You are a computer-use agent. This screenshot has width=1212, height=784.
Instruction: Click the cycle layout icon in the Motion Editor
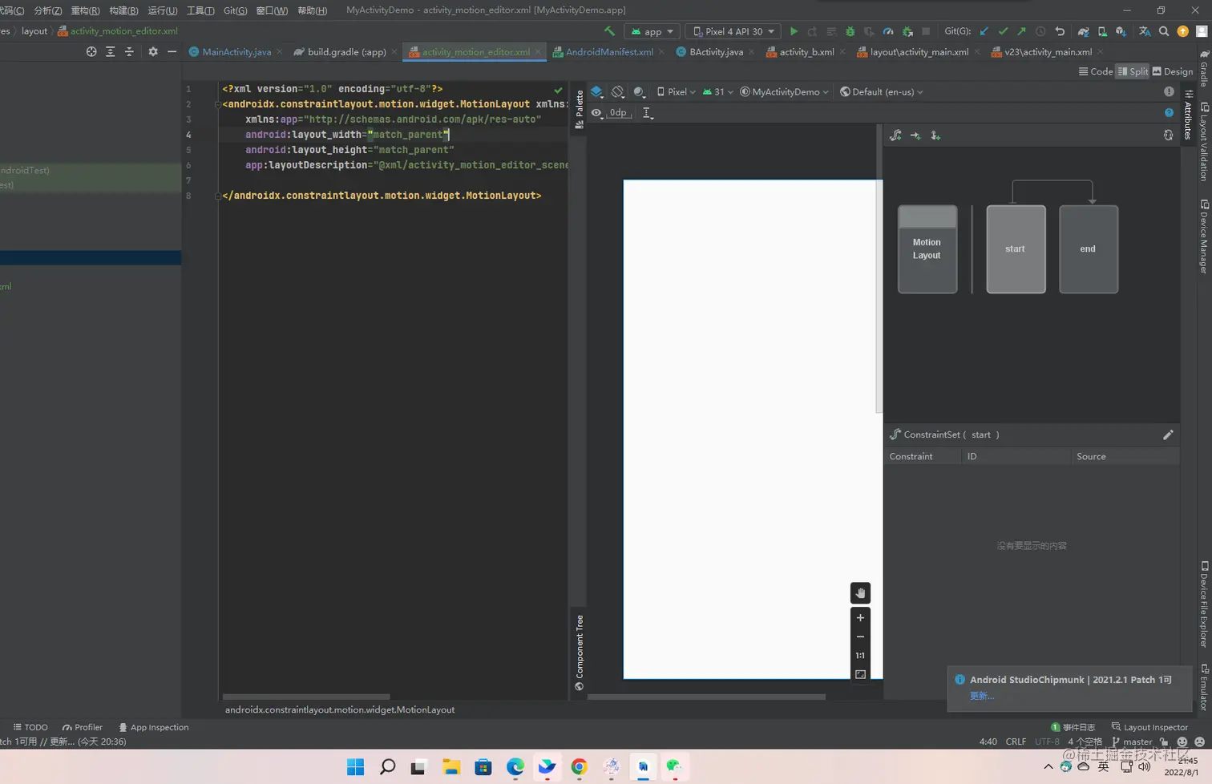(x=1168, y=135)
